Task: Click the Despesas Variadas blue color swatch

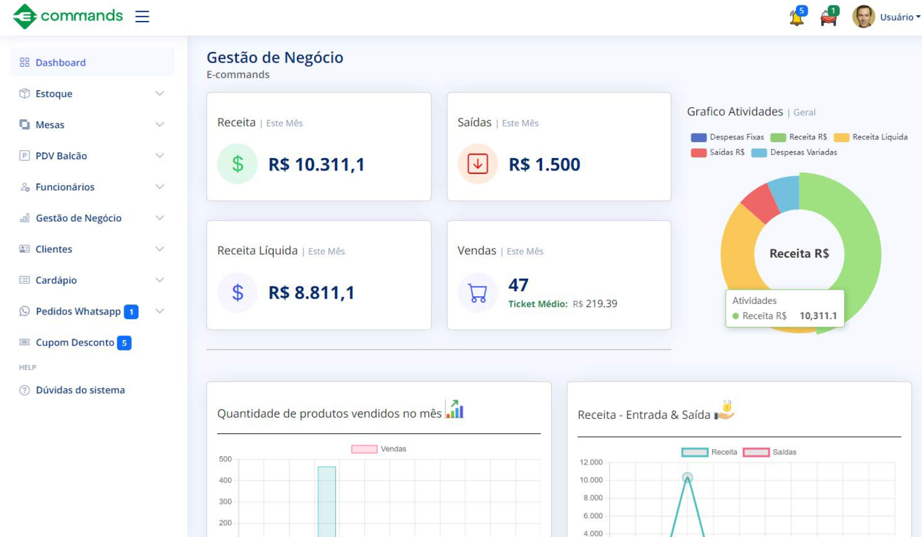Action: (759, 153)
